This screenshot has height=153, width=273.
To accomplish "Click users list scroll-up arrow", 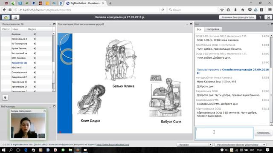I will point(54,34).
